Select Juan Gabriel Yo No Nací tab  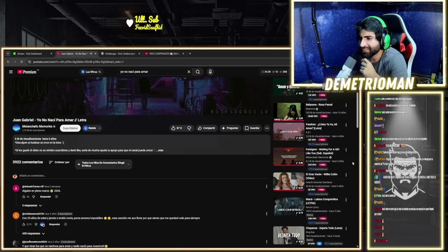(74, 54)
